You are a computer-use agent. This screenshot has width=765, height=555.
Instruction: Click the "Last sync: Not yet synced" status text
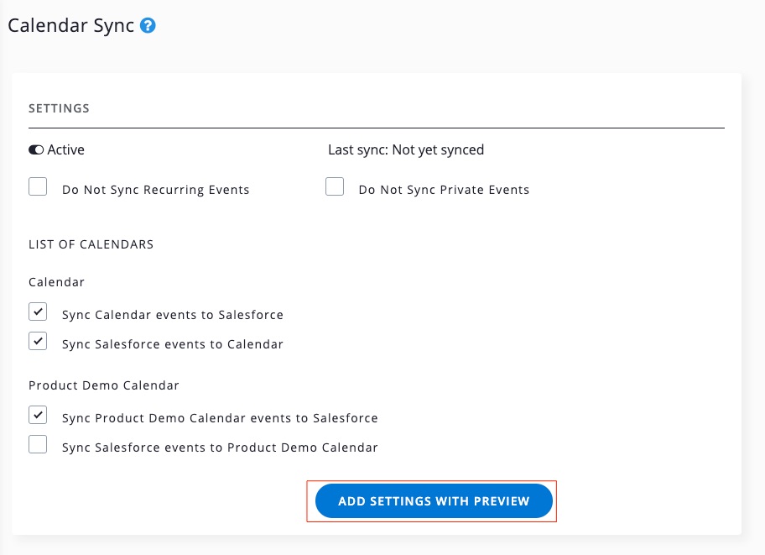tap(406, 150)
